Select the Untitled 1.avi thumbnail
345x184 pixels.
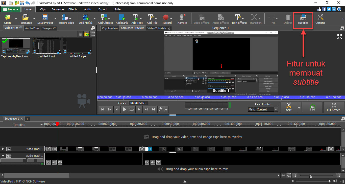[x=47, y=46]
